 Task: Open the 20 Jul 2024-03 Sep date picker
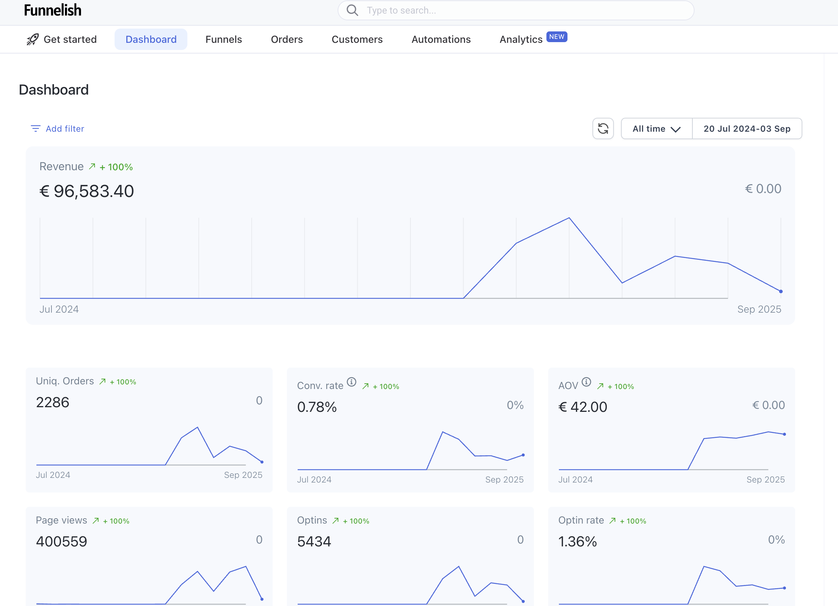(x=747, y=128)
